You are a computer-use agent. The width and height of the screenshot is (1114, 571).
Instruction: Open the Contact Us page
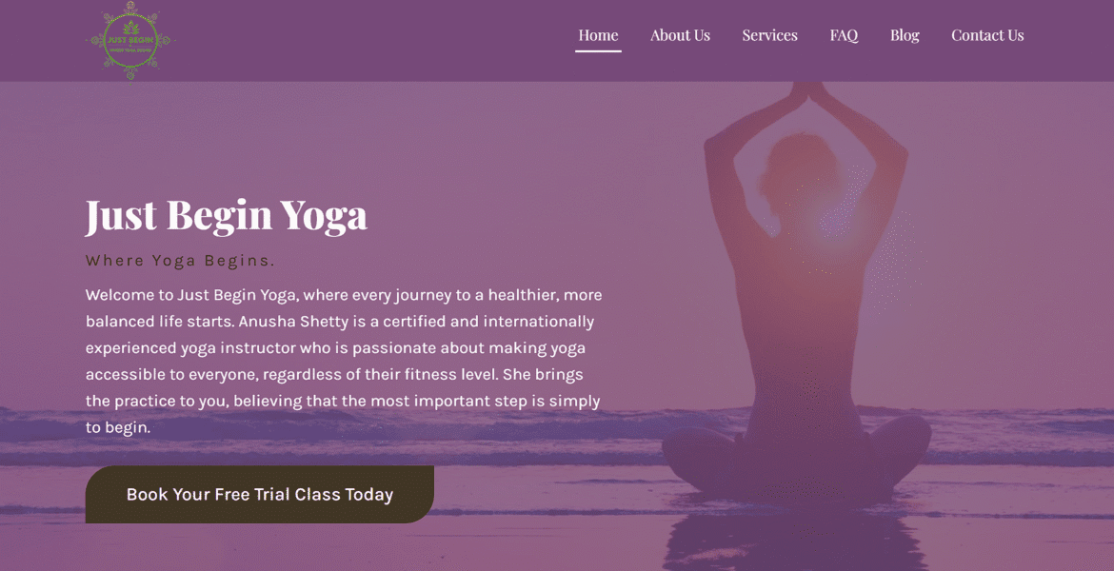pyautogui.click(x=987, y=35)
